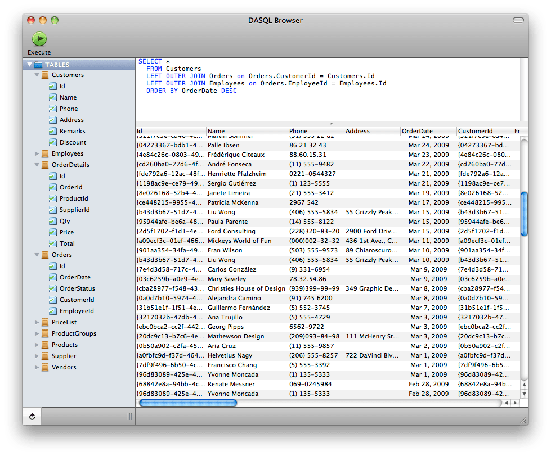This screenshot has height=456, width=551.
Task: Toggle the Phone field checkbox under Customers
Action: click(x=53, y=109)
